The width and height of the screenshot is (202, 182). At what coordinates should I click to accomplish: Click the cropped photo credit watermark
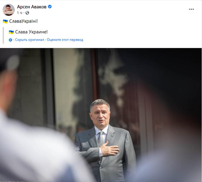(x=12, y=181)
